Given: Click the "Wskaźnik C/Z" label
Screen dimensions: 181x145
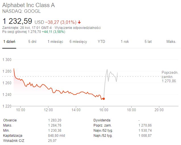Looking at the screenshot, I should pos(14,140).
